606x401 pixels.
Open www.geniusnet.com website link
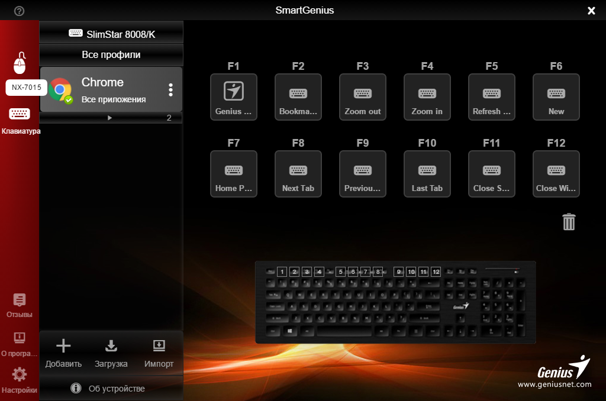point(555,384)
